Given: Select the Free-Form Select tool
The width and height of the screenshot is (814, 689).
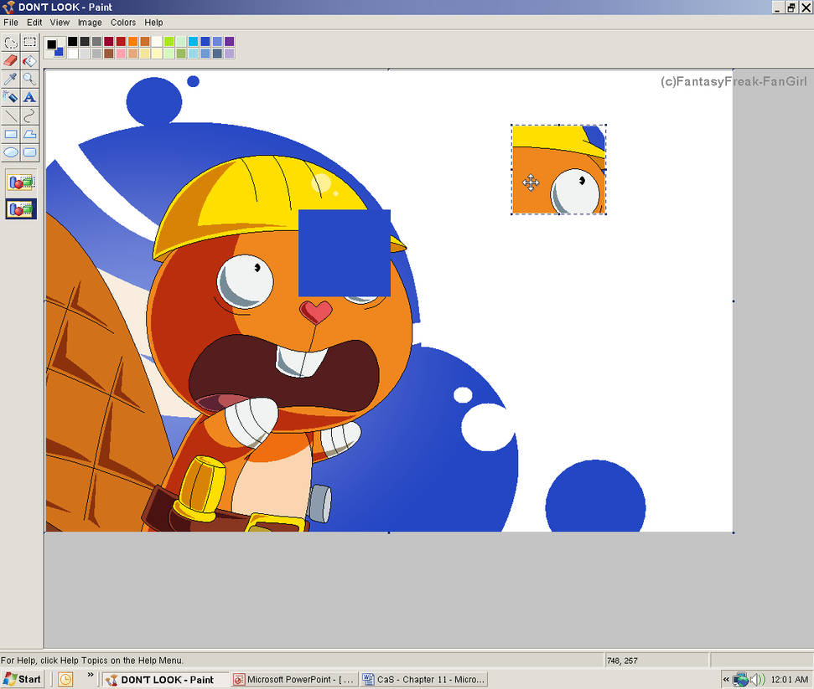Looking at the screenshot, I should tap(11, 43).
